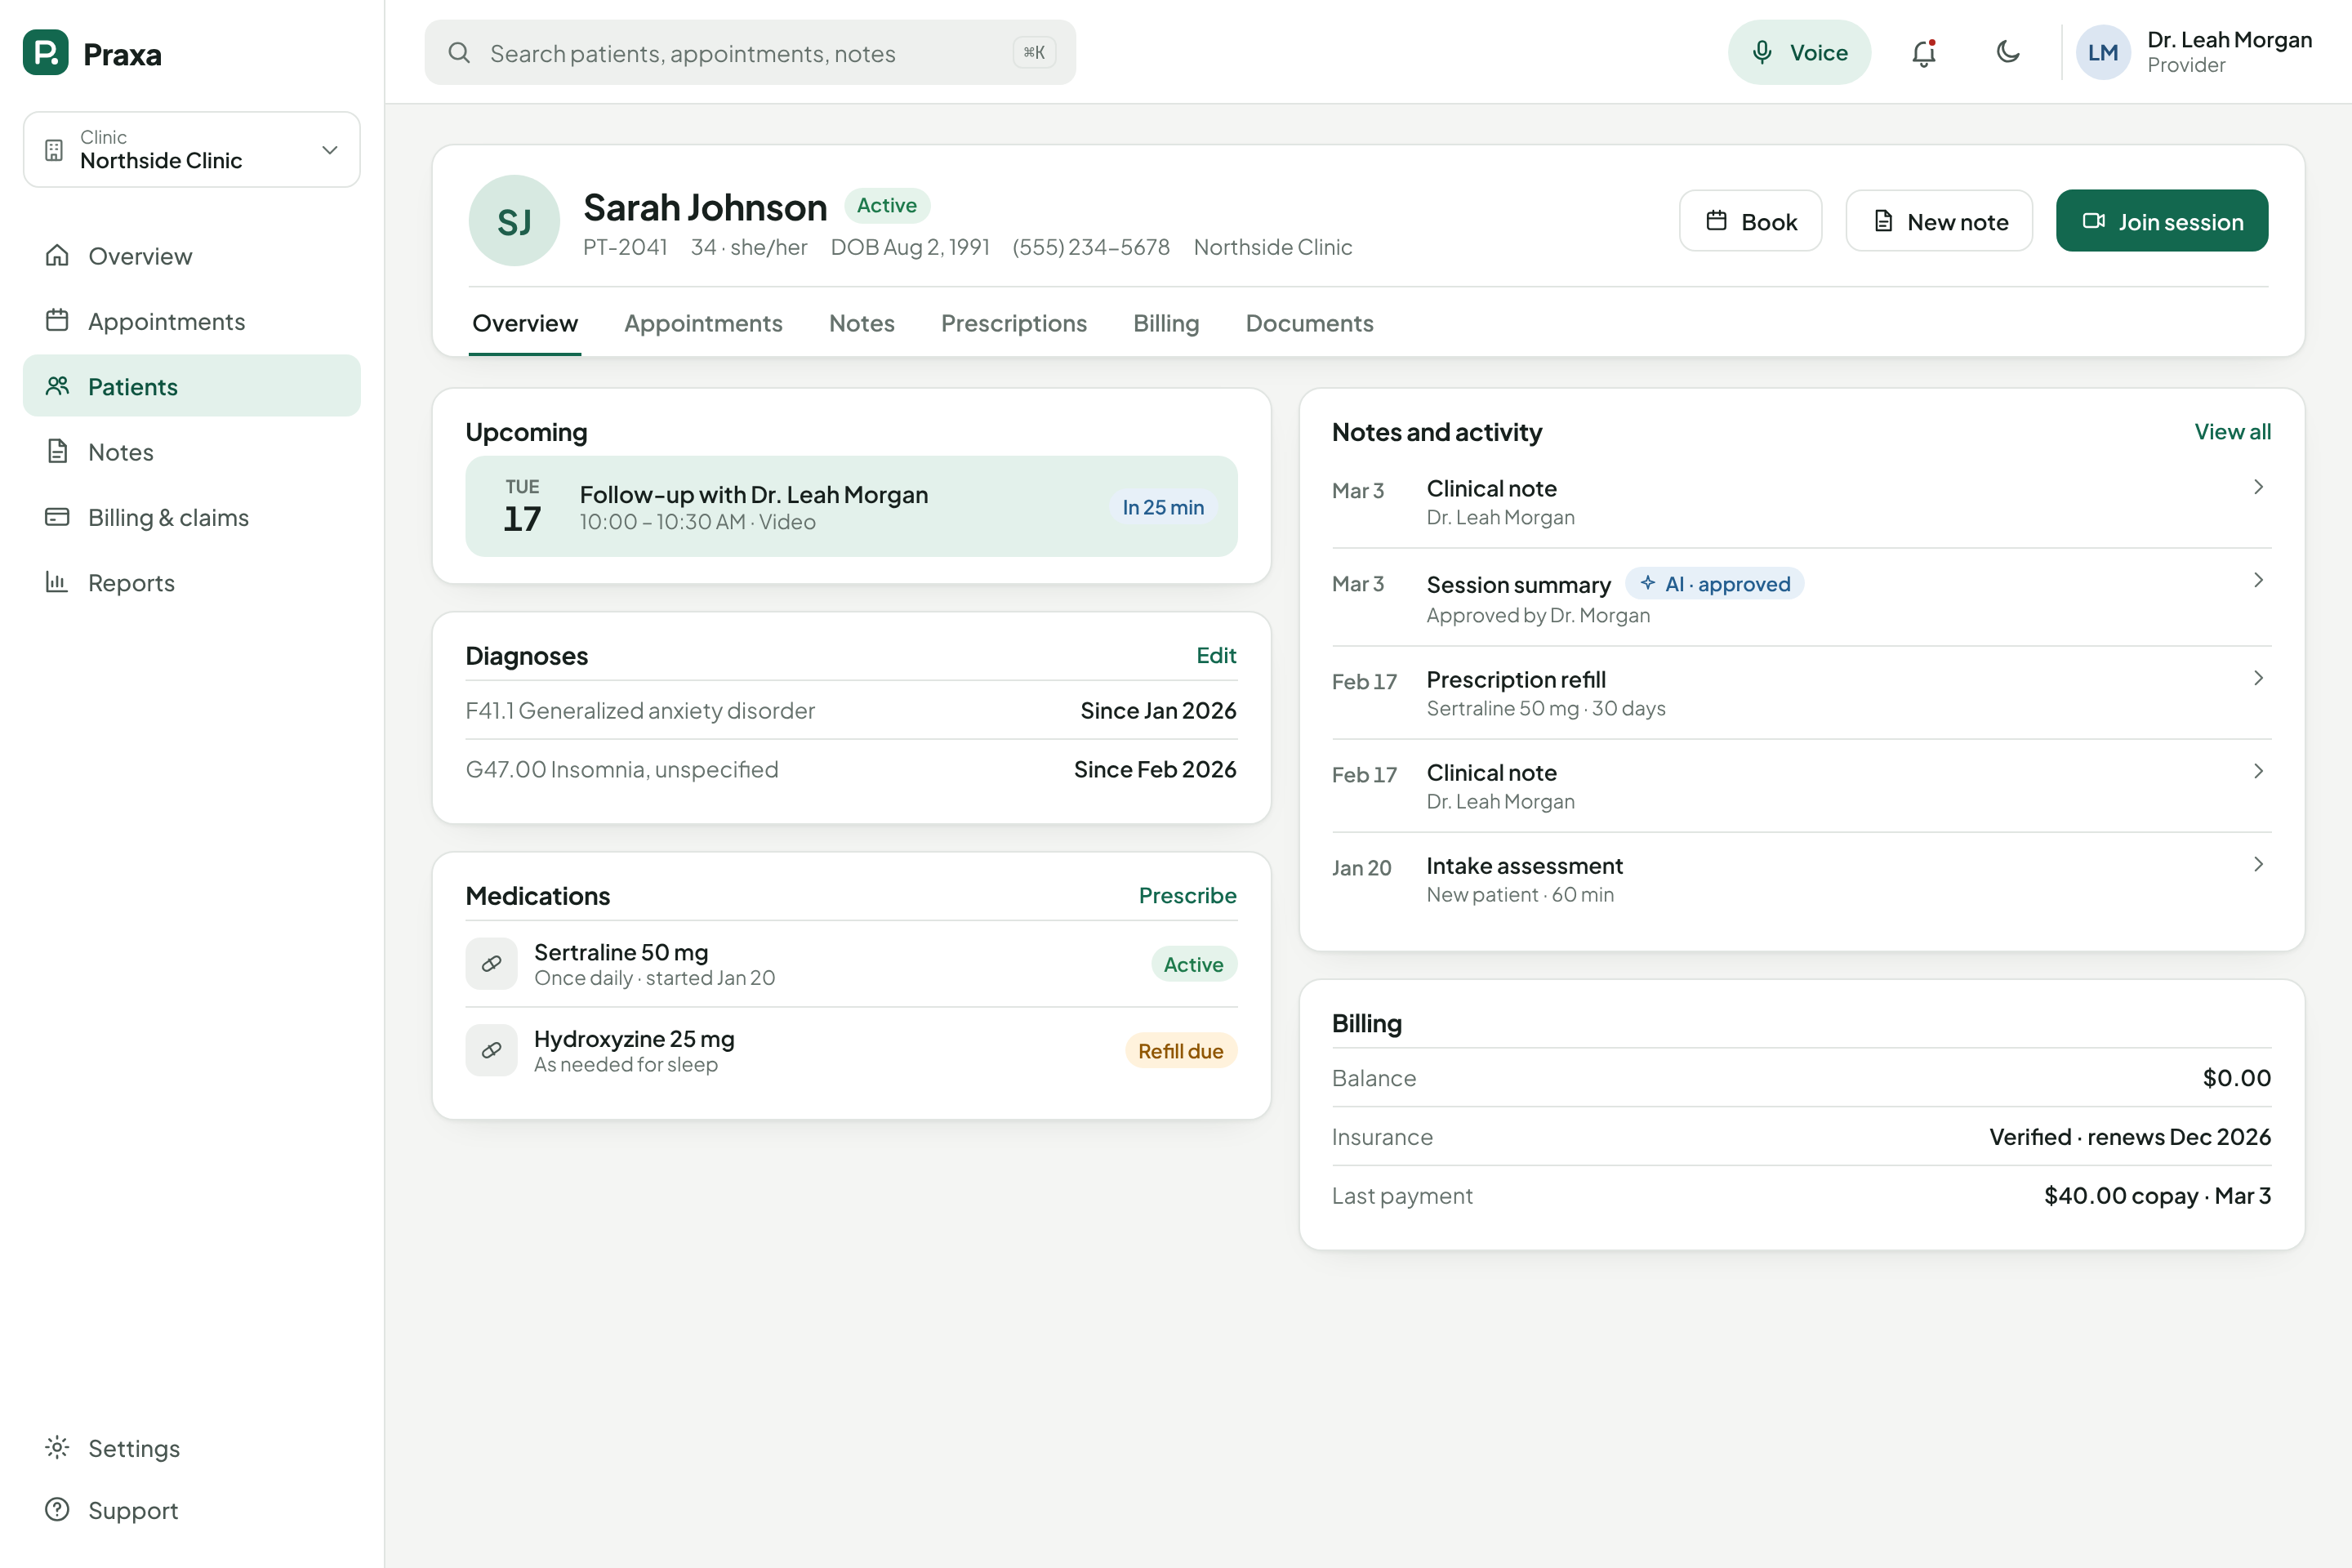Expand the Feb 17 Clinical note chevron

point(2258,771)
